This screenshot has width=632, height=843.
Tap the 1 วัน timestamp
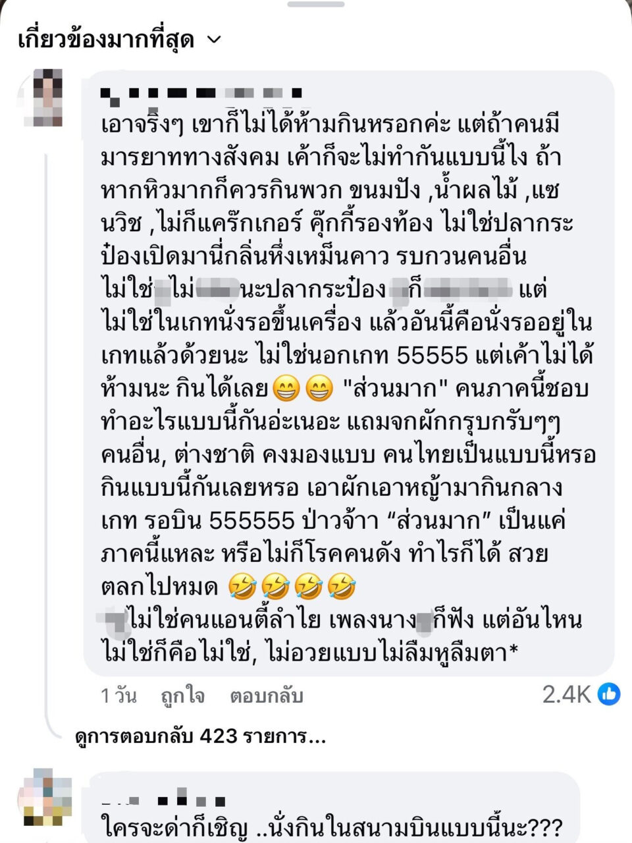118,695
